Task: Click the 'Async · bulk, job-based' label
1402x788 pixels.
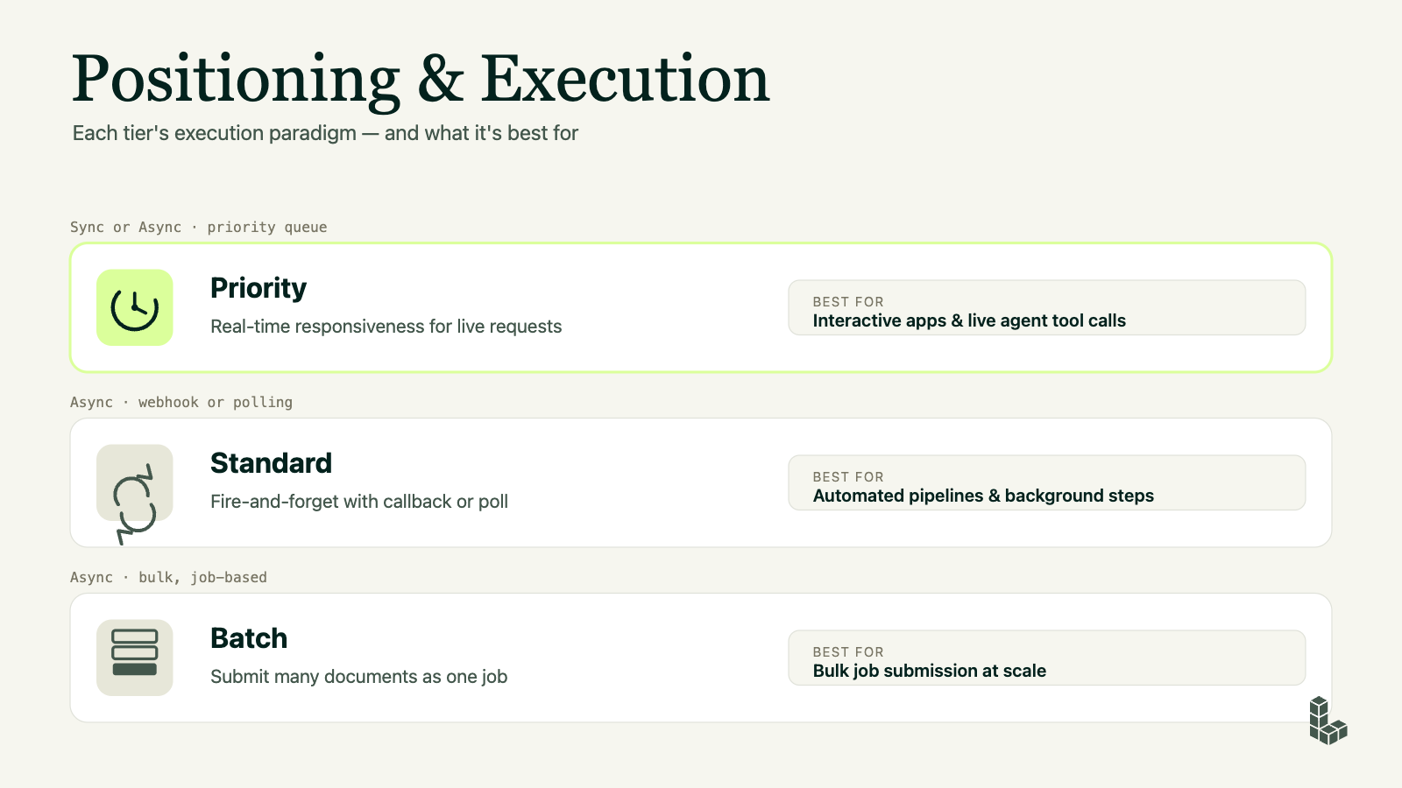Action: coord(168,577)
